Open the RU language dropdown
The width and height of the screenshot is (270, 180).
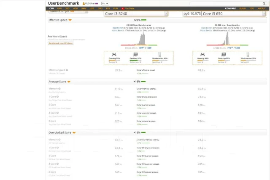pyautogui.click(x=105, y=3)
